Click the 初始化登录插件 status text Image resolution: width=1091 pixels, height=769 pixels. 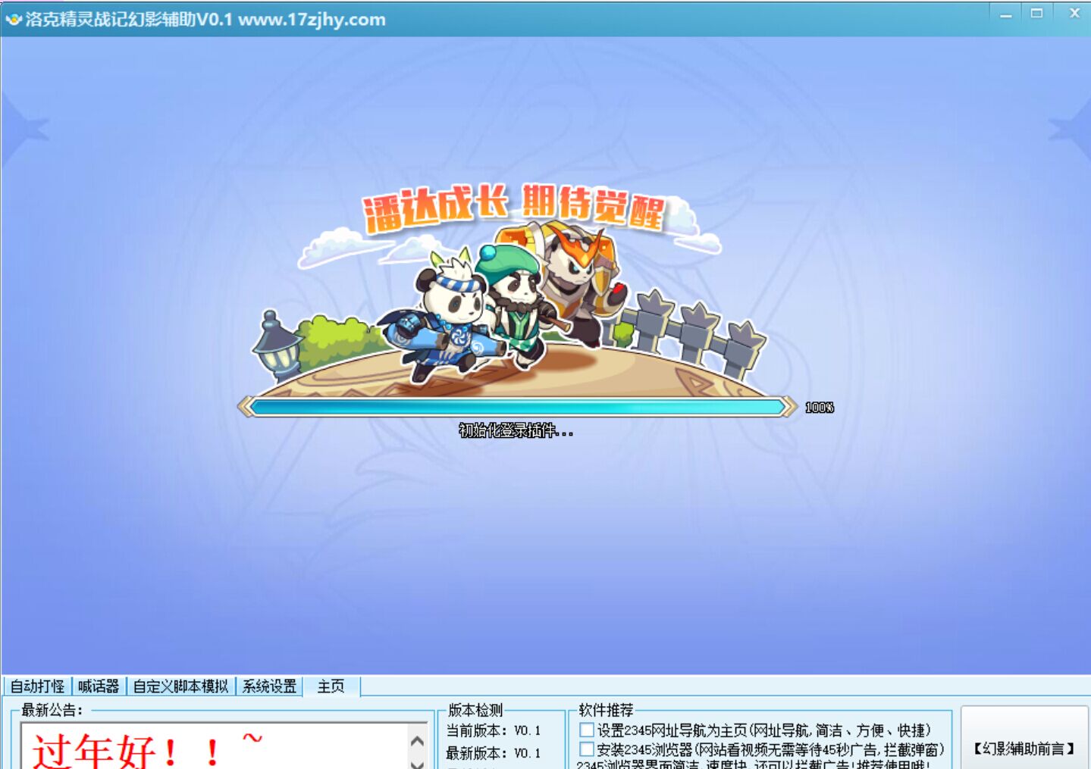pyautogui.click(x=516, y=430)
